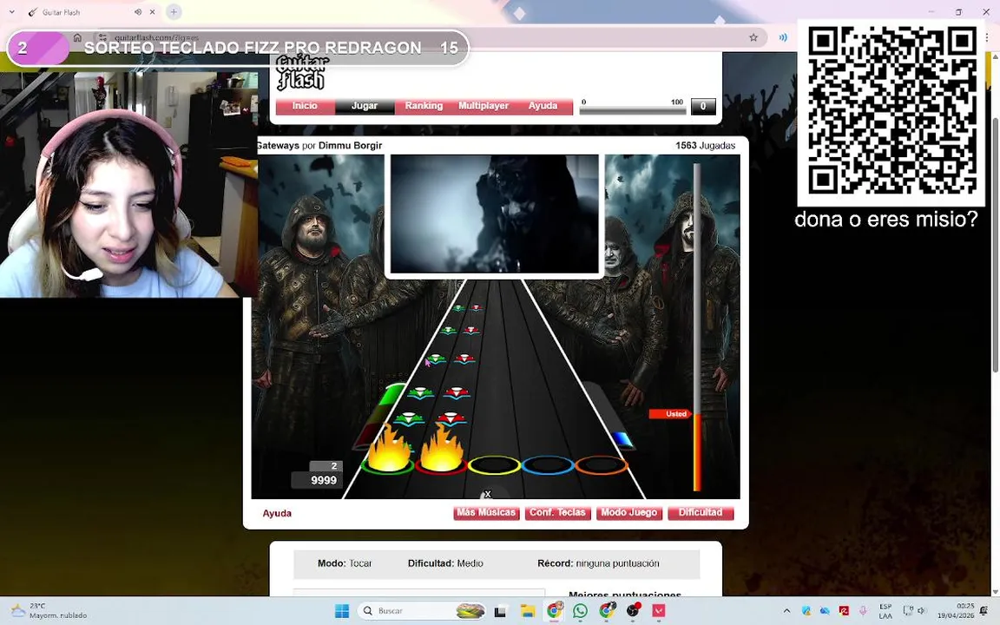1000x625 pixels.
Task: Hit the green fret target
Action: 387,465
